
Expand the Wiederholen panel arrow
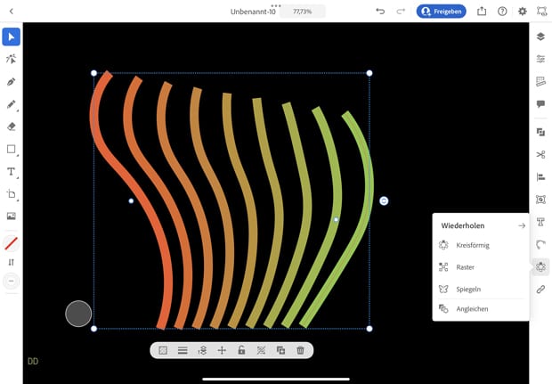click(522, 225)
